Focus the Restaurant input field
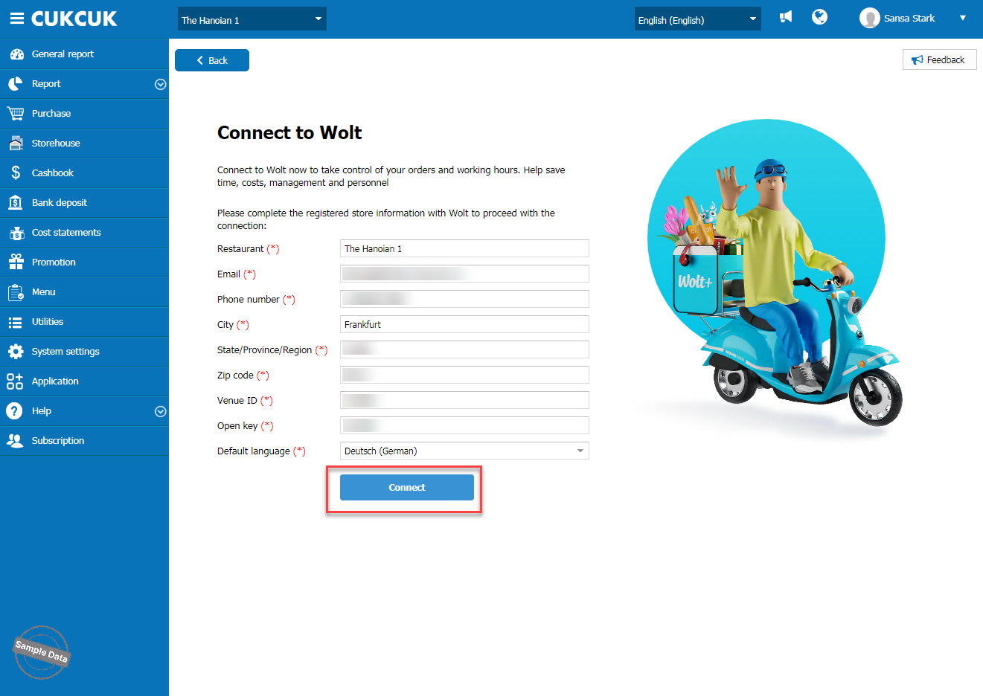This screenshot has height=696, width=983. 464,248
